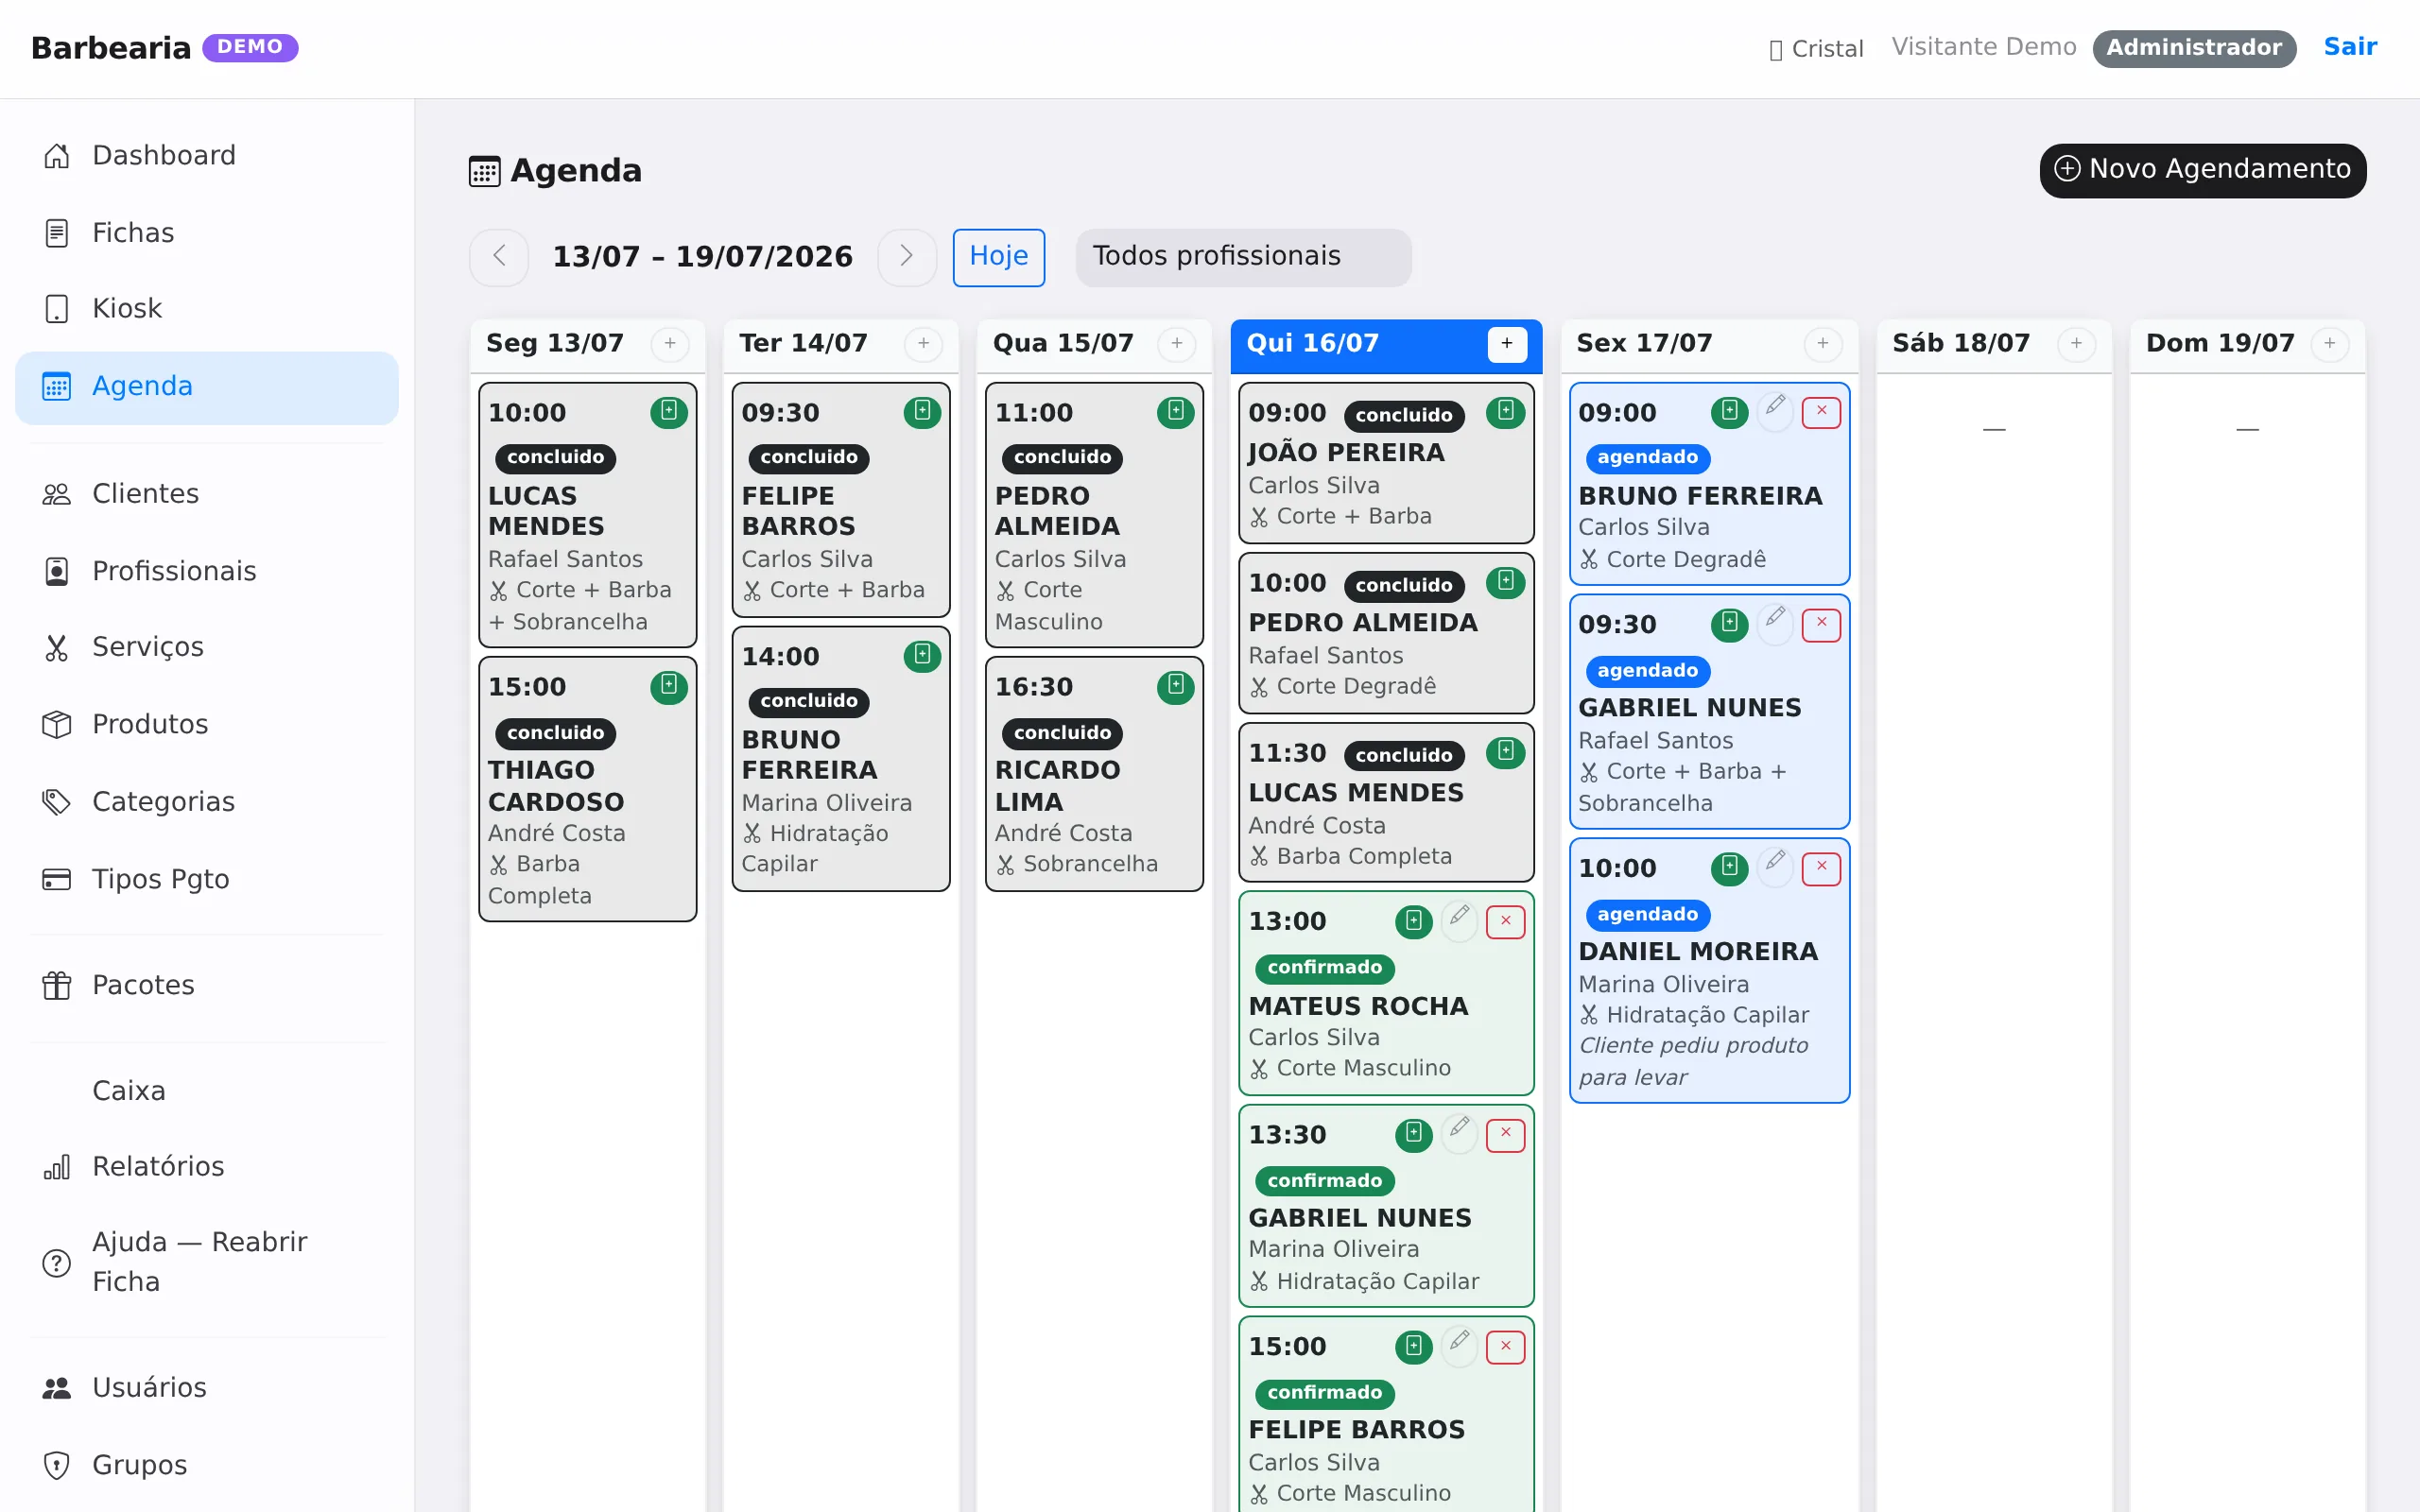2420x1512 pixels.
Task: Click green icon on Gabriel Nunes 13:30 card
Action: point(1413,1134)
